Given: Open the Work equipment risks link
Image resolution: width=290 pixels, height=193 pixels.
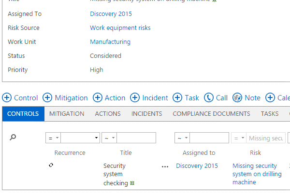Looking at the screenshot, I should pyautogui.click(x=120, y=28).
